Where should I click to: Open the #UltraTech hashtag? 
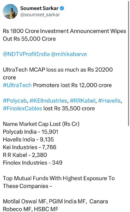click(x=17, y=85)
